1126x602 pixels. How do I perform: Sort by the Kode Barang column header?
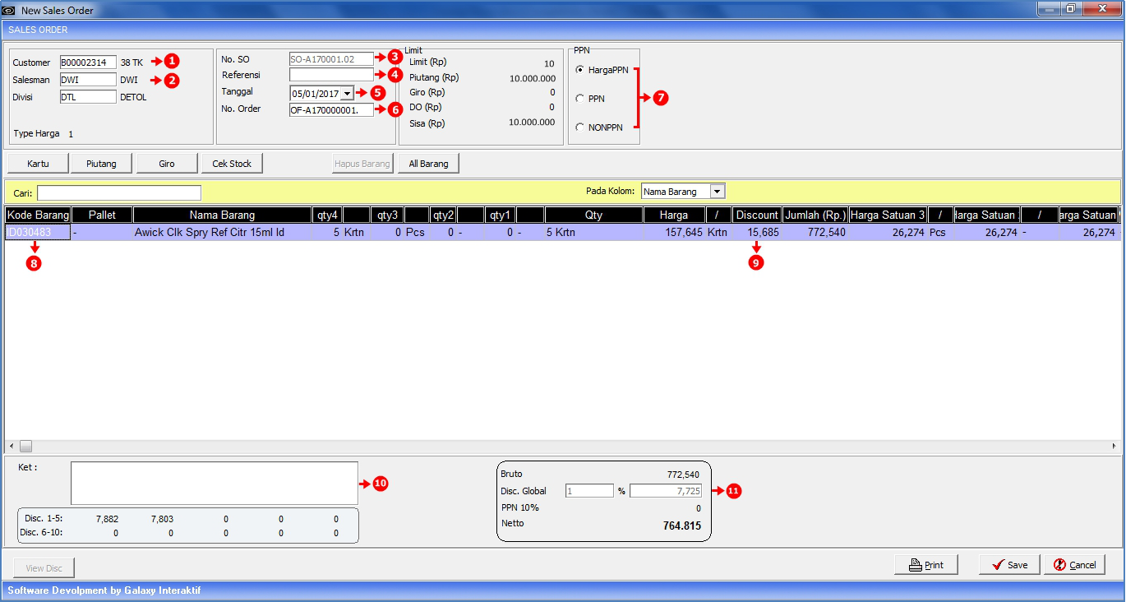[x=38, y=215]
